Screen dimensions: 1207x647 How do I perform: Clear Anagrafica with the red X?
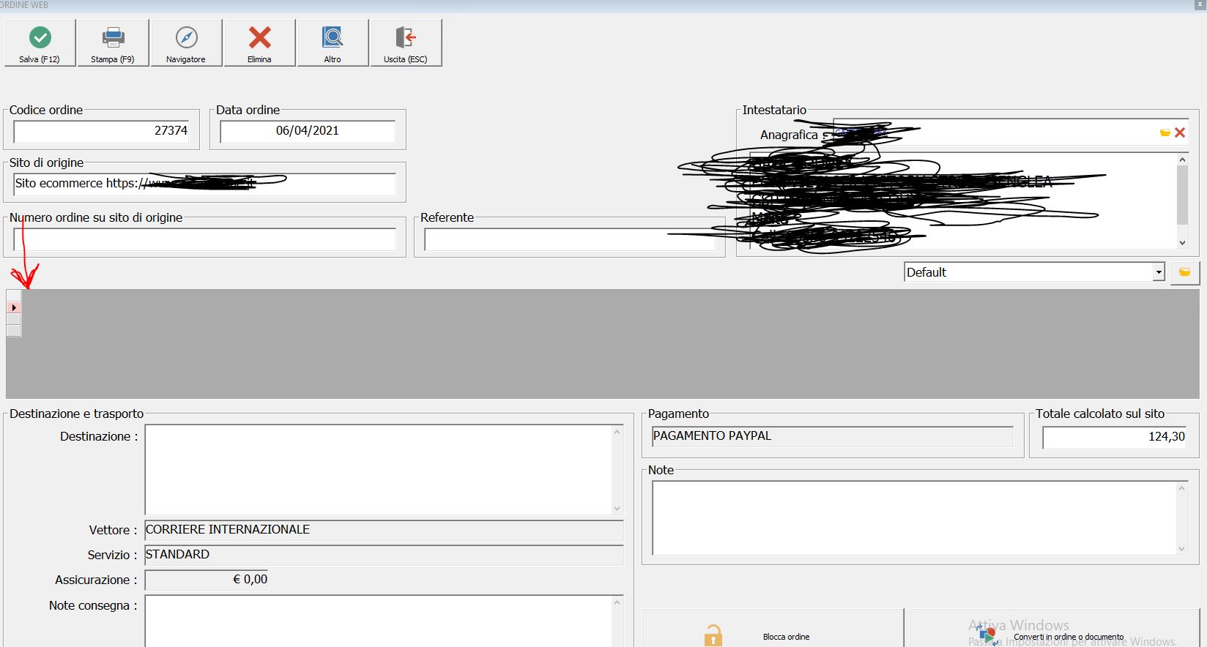pos(1180,132)
